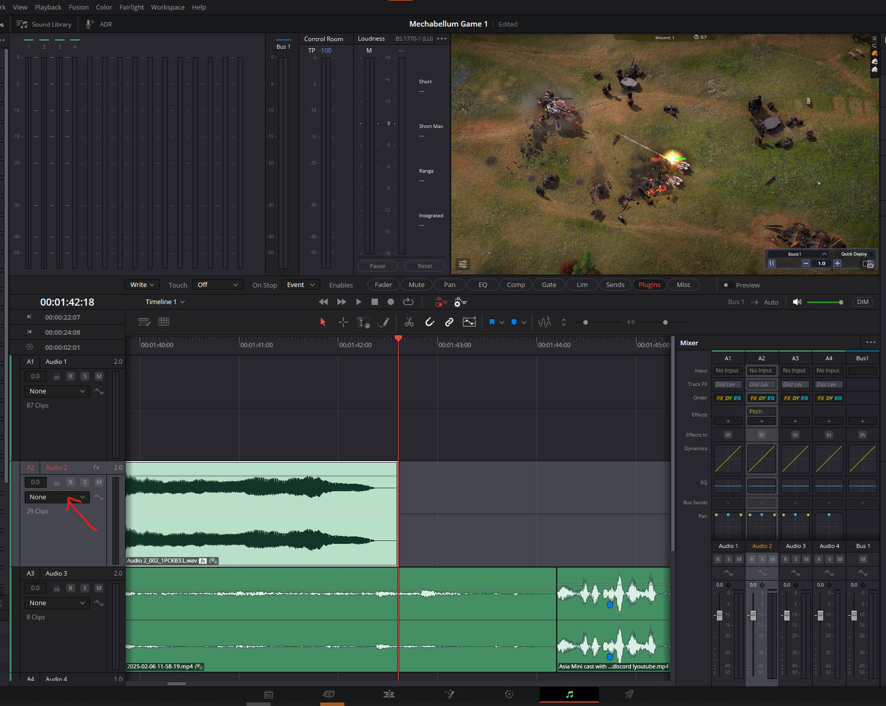Arm record R on Audio 2 track header
The width and height of the screenshot is (886, 706).
[71, 482]
